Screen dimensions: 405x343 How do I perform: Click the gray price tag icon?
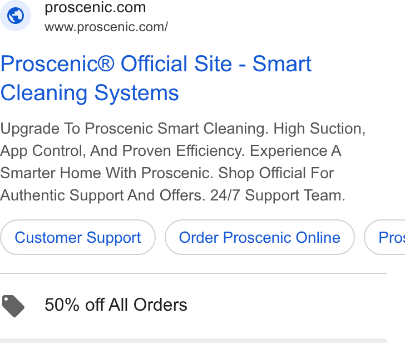click(x=13, y=306)
